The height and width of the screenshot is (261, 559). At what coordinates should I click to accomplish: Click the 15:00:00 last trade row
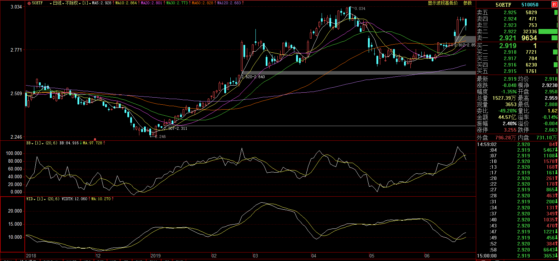point(517,256)
